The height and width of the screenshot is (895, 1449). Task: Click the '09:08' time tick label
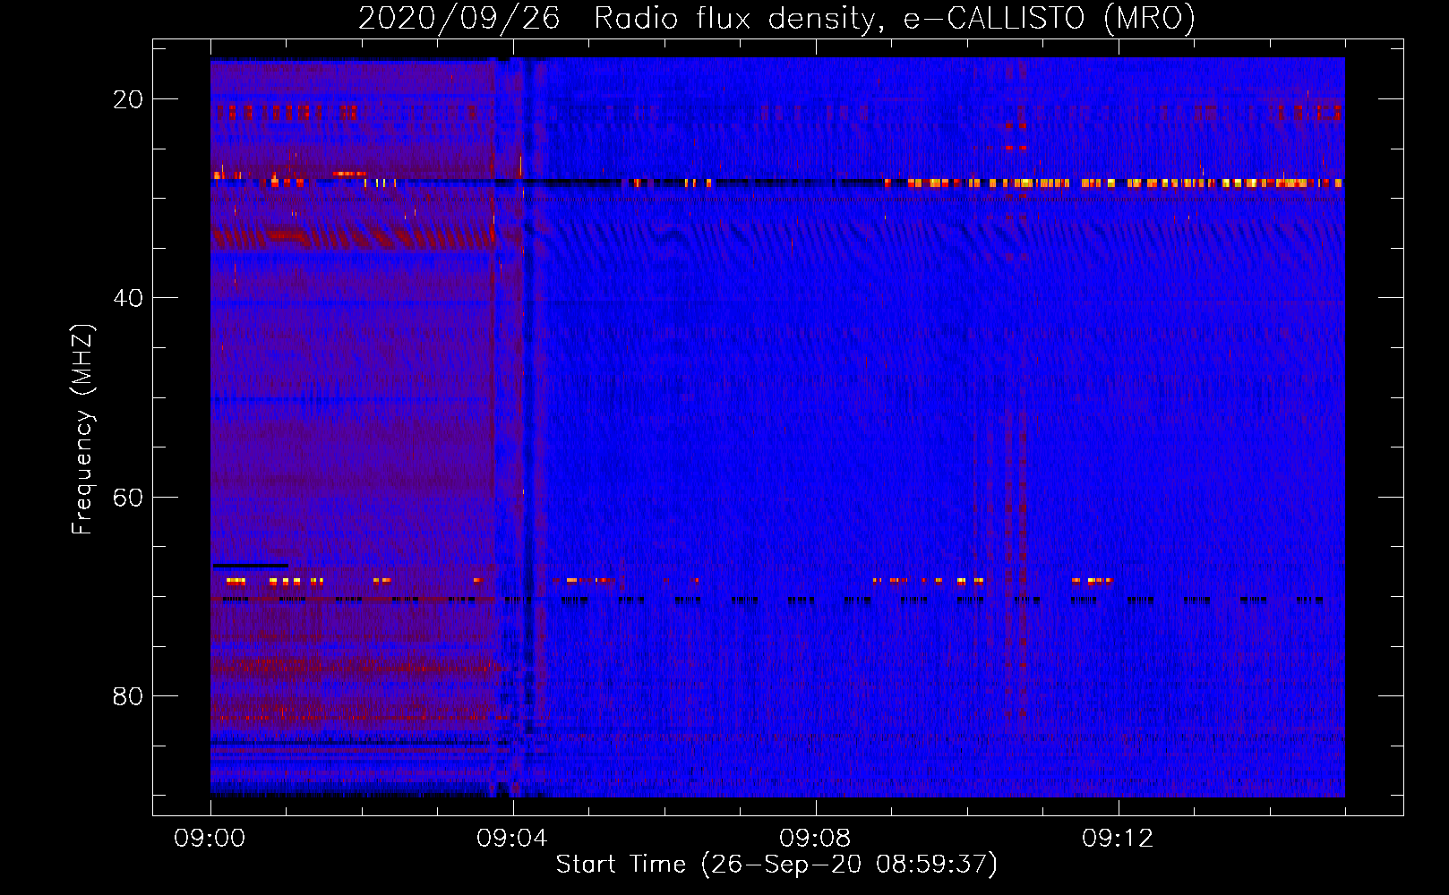click(815, 839)
